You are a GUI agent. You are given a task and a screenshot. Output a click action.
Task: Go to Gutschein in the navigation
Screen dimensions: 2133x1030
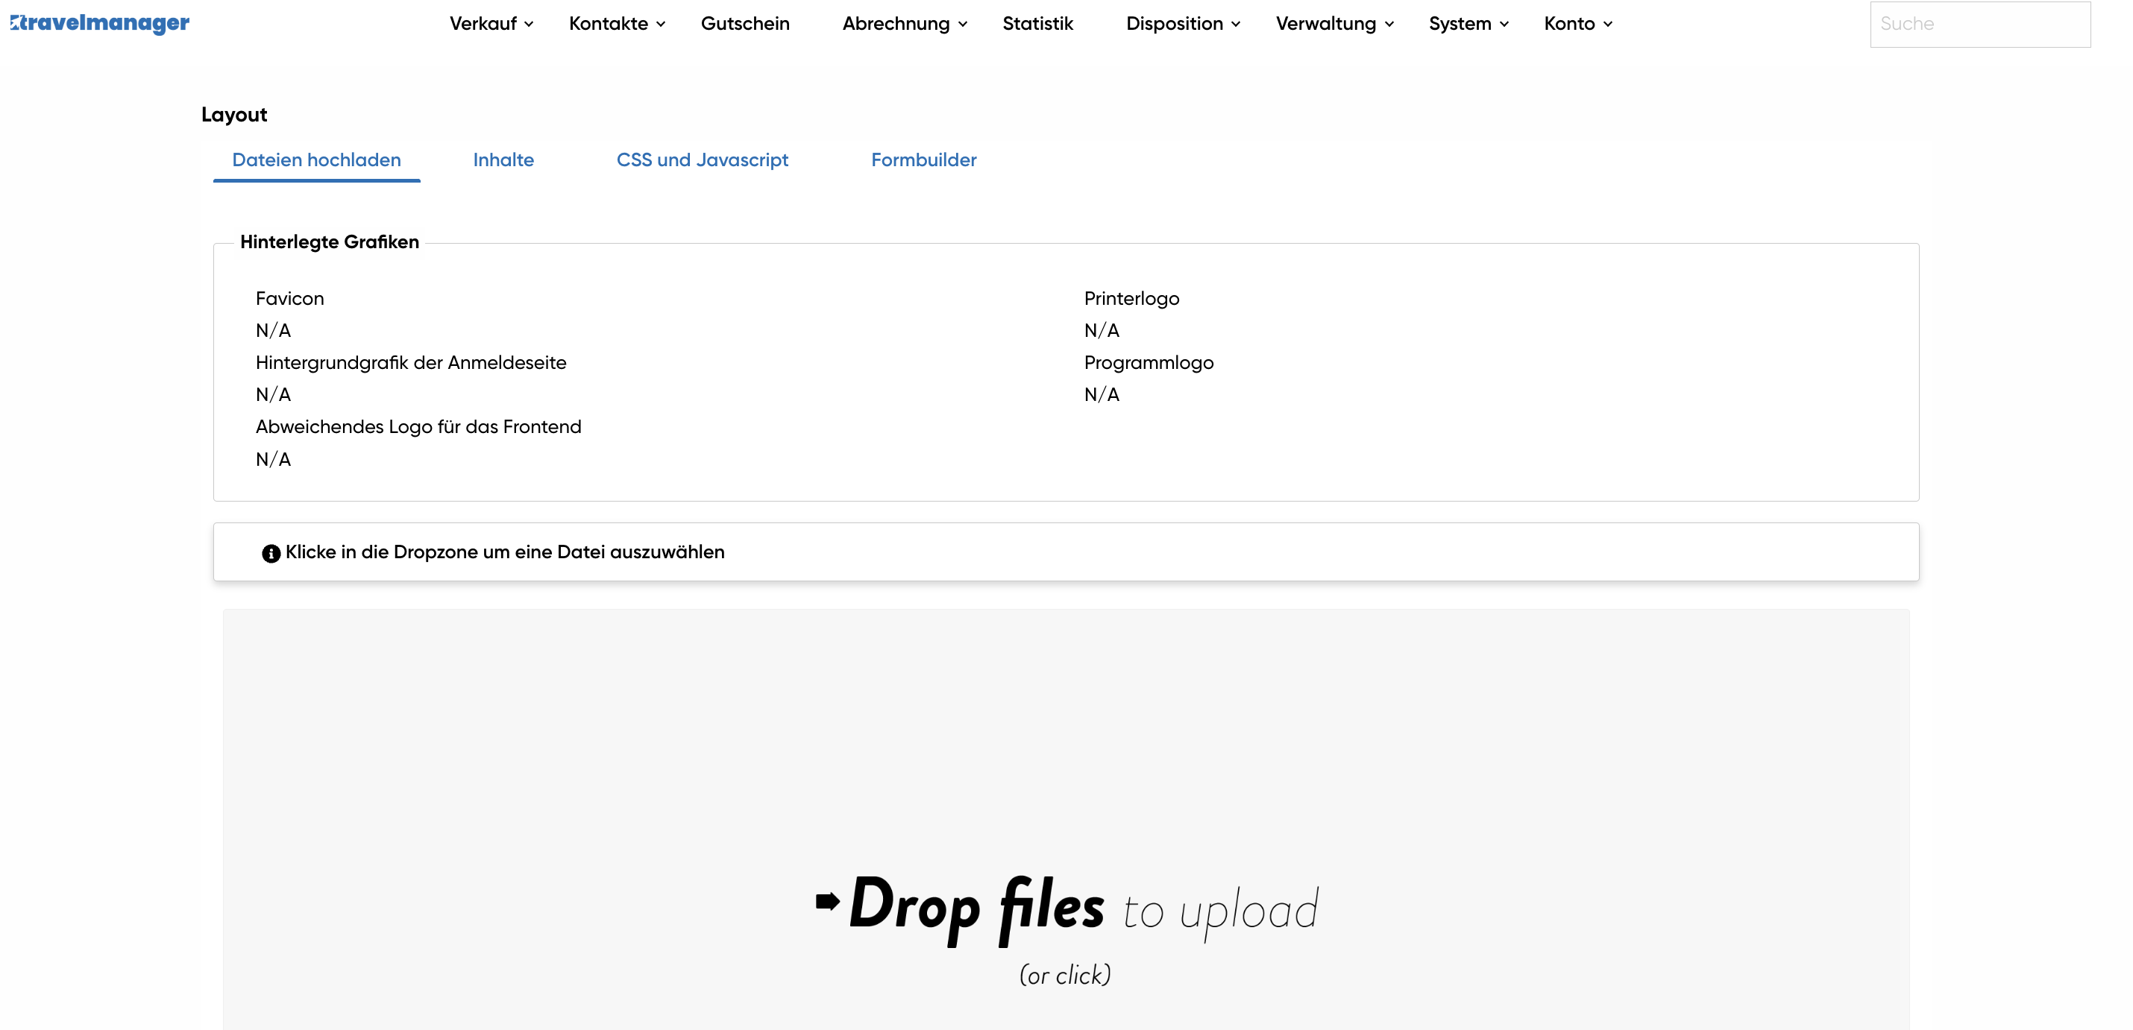coord(745,24)
